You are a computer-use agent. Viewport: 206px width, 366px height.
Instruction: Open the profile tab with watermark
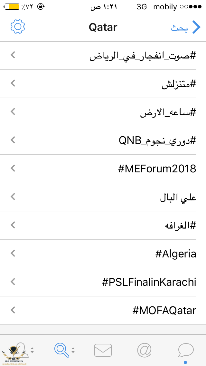click(21, 350)
